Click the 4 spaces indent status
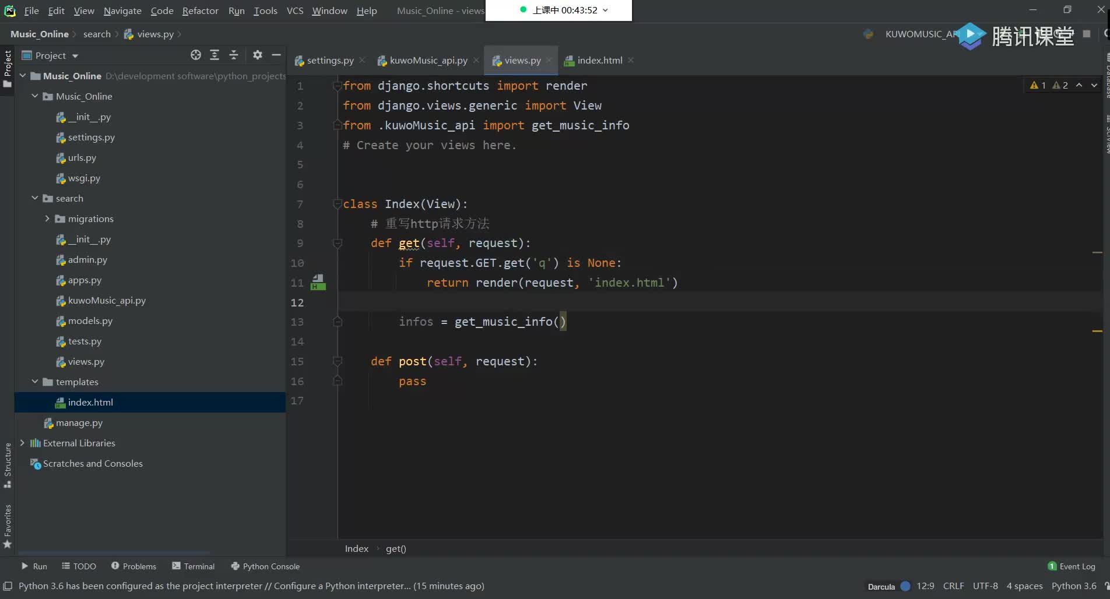 pyautogui.click(x=1024, y=586)
